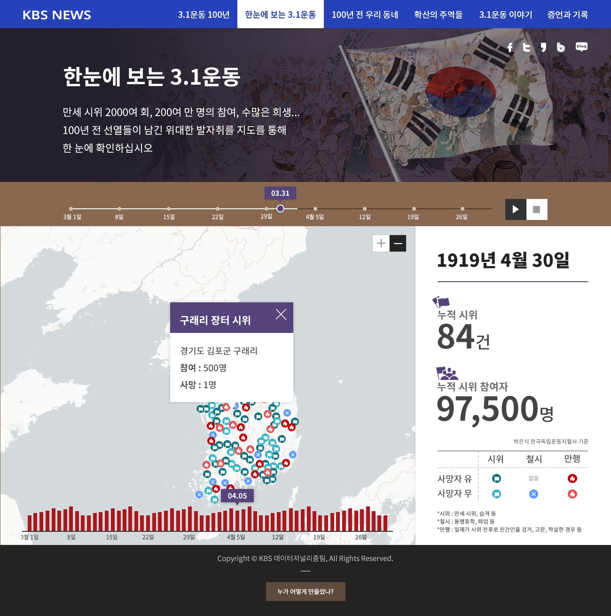This screenshot has height=616, width=611.
Task: Go to the 3.1운동 100년 page
Action: 203,15
